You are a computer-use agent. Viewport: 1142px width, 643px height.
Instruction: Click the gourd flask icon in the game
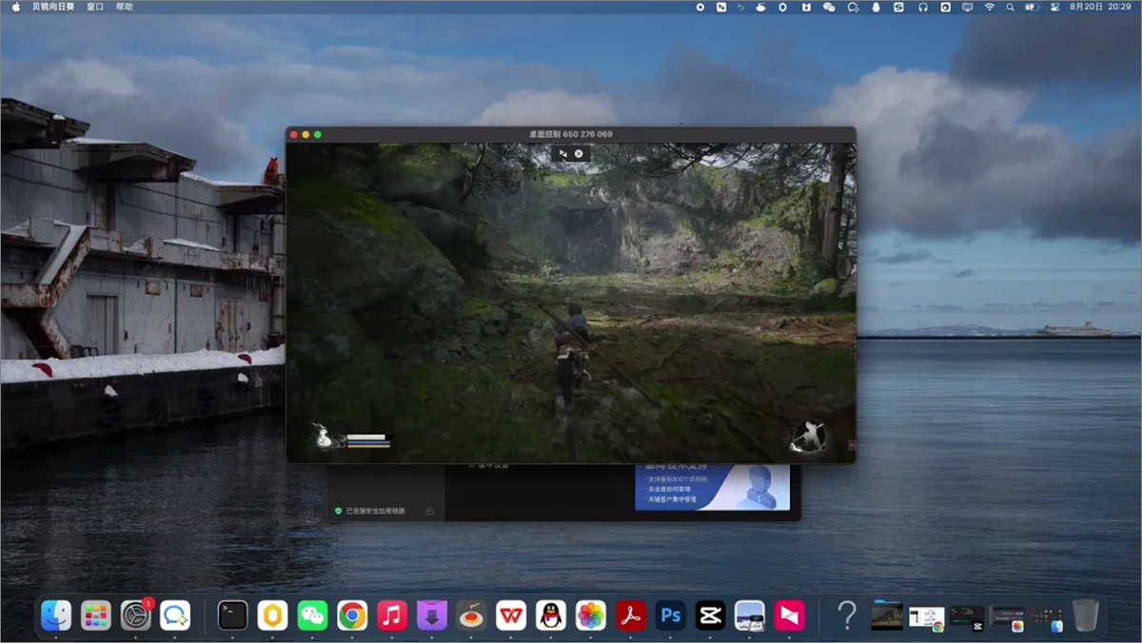click(x=325, y=438)
